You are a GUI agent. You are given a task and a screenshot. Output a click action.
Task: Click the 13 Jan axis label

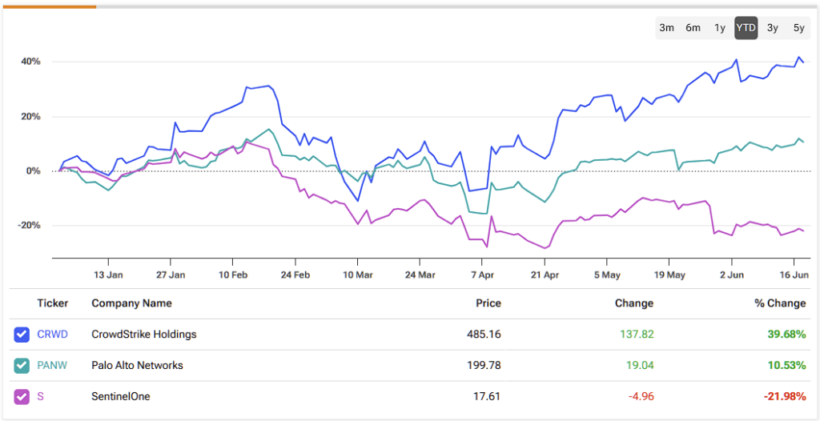click(108, 275)
